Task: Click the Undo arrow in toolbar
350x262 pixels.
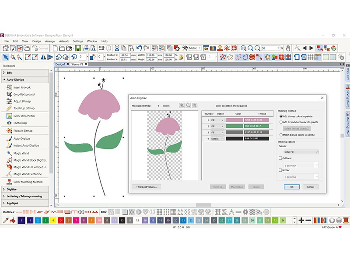Action: [x=139, y=48]
